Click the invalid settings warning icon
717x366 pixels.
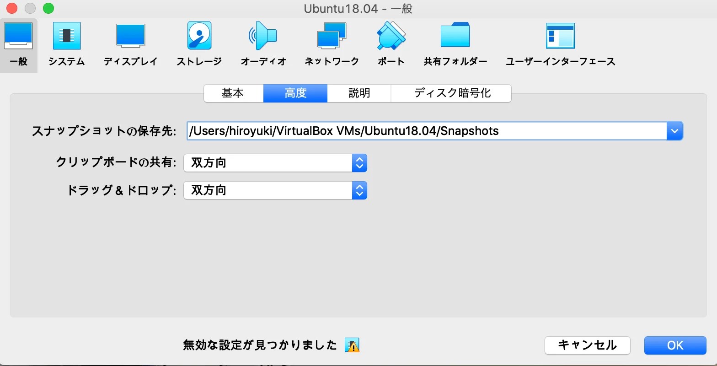[x=352, y=345]
